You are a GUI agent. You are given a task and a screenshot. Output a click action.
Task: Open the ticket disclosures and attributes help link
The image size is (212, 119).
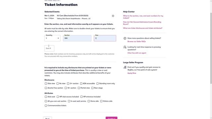pos(143,28)
